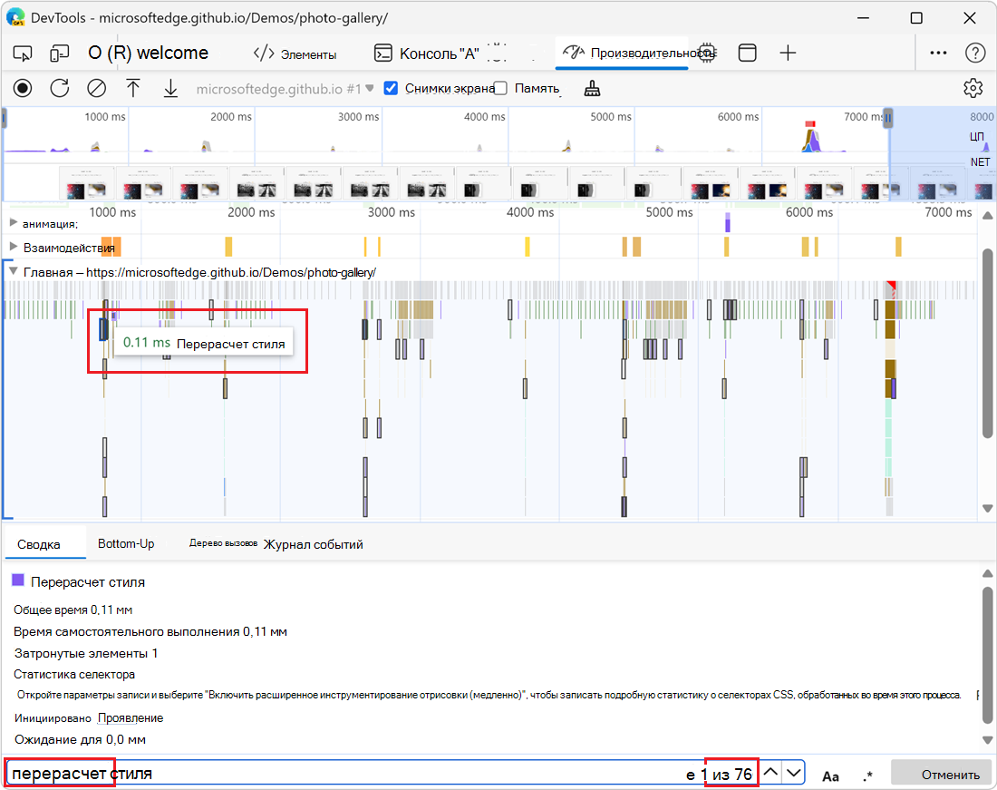The height and width of the screenshot is (790, 997).
Task: Open the Журнал событий tab
Action: (x=314, y=544)
